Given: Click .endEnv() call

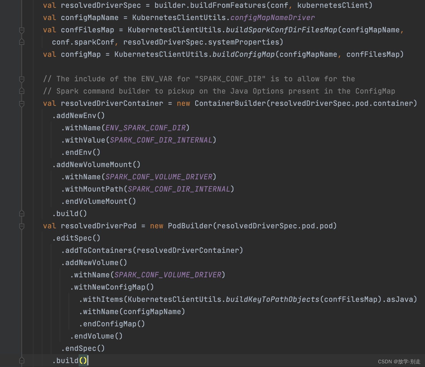Looking at the screenshot, I should pos(81,152).
